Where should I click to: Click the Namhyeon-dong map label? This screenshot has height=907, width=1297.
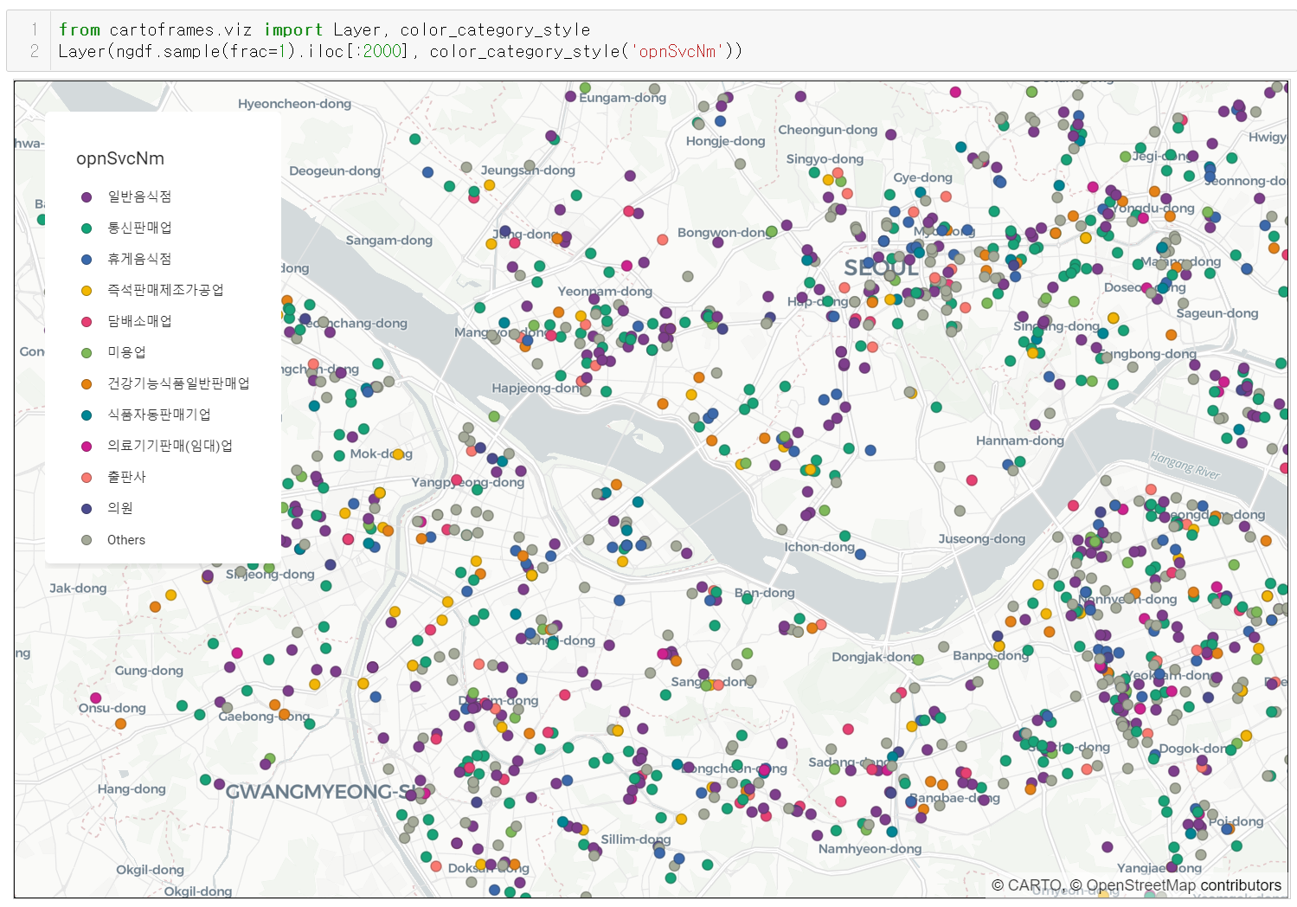click(870, 849)
